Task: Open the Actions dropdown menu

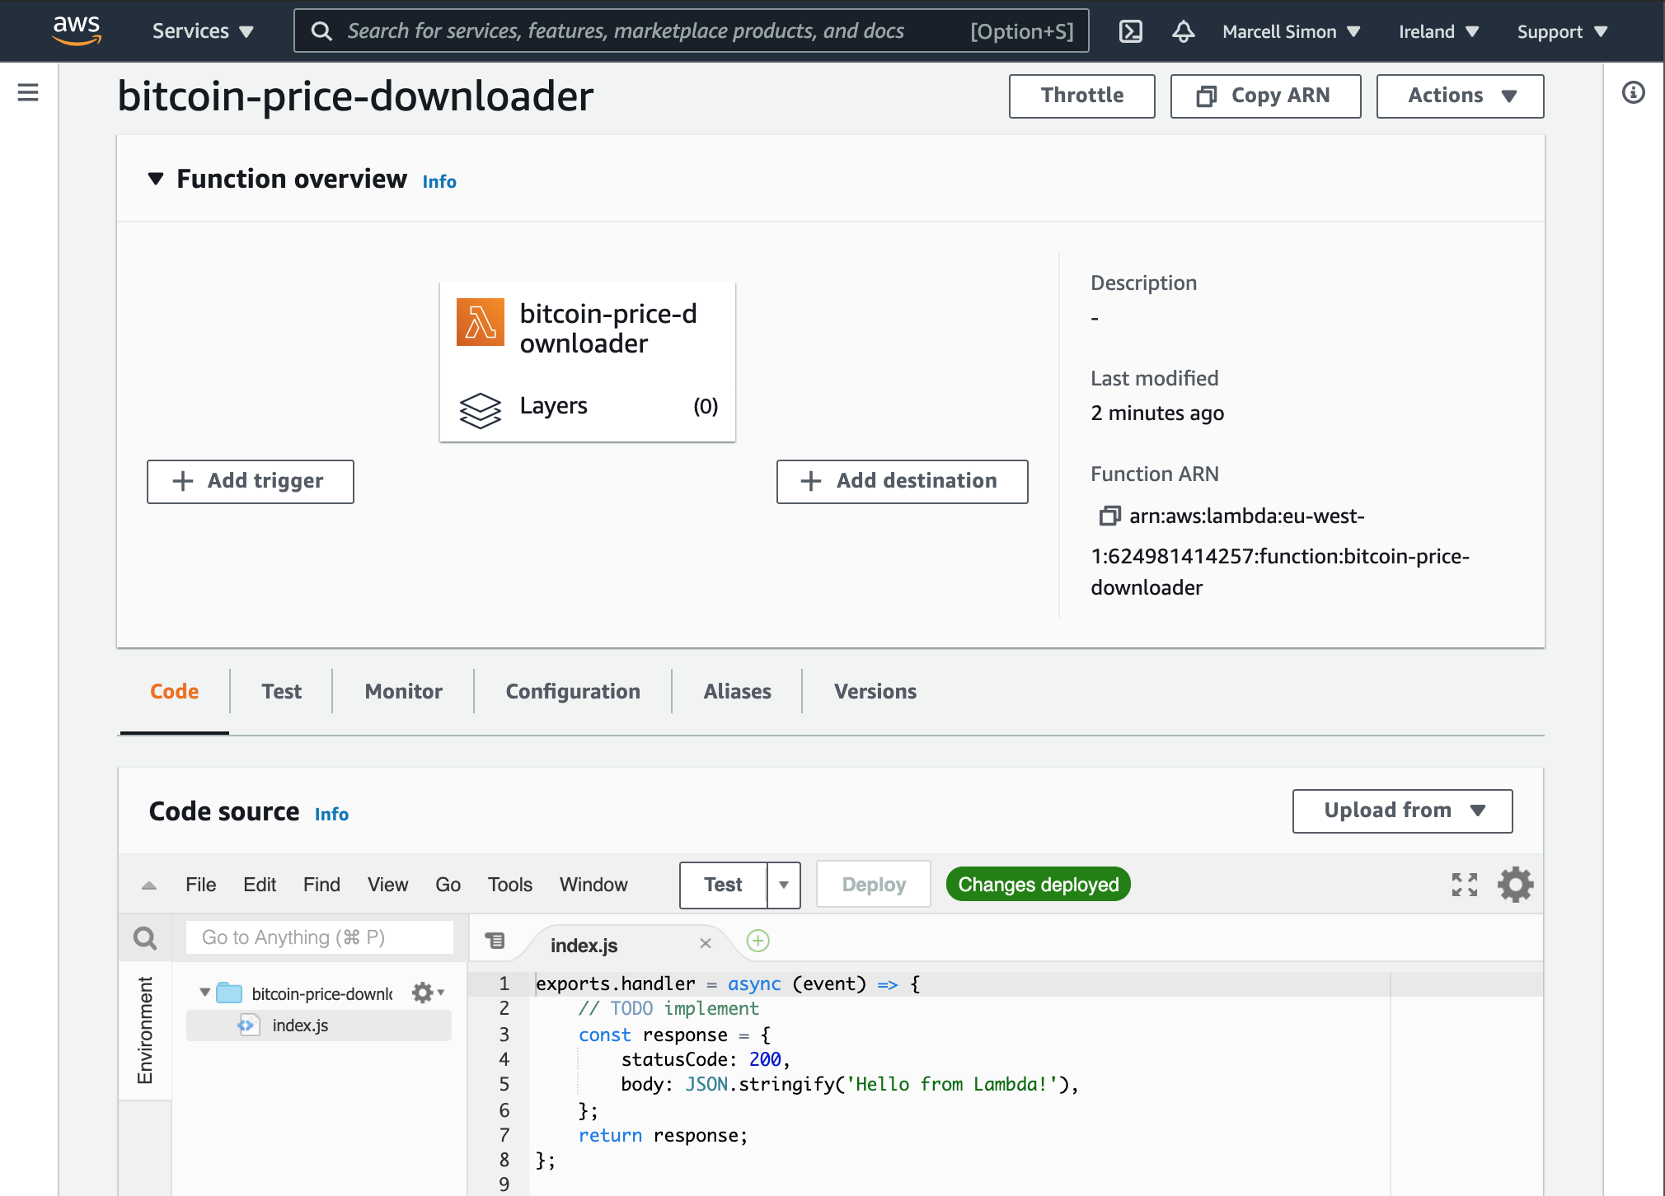Action: coord(1460,94)
